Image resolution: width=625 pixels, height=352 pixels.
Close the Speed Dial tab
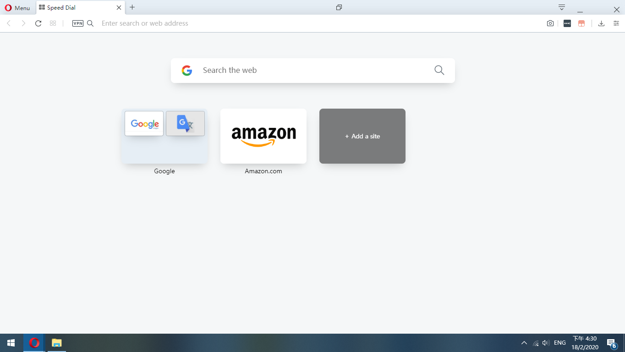(x=119, y=8)
